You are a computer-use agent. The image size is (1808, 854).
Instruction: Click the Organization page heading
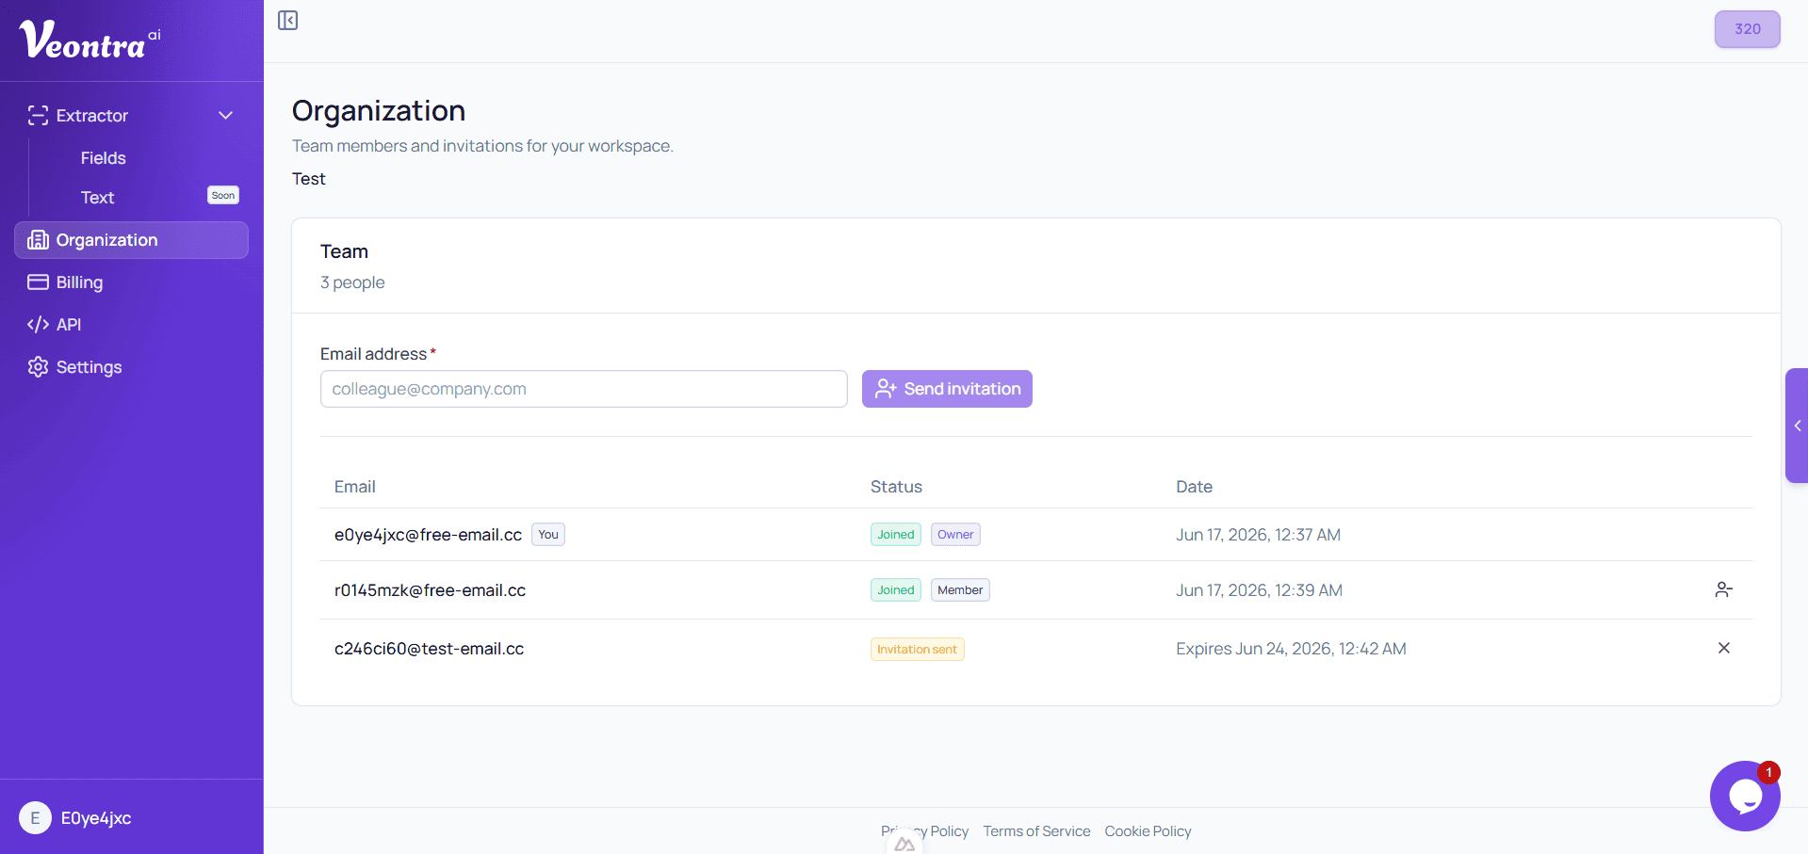click(x=379, y=111)
